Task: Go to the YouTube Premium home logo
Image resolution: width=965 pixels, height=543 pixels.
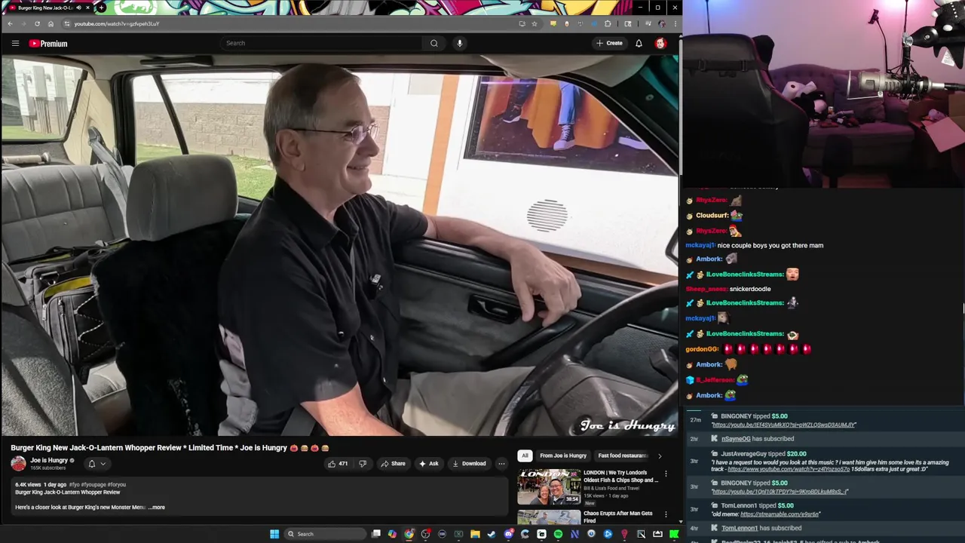Action: click(x=48, y=44)
